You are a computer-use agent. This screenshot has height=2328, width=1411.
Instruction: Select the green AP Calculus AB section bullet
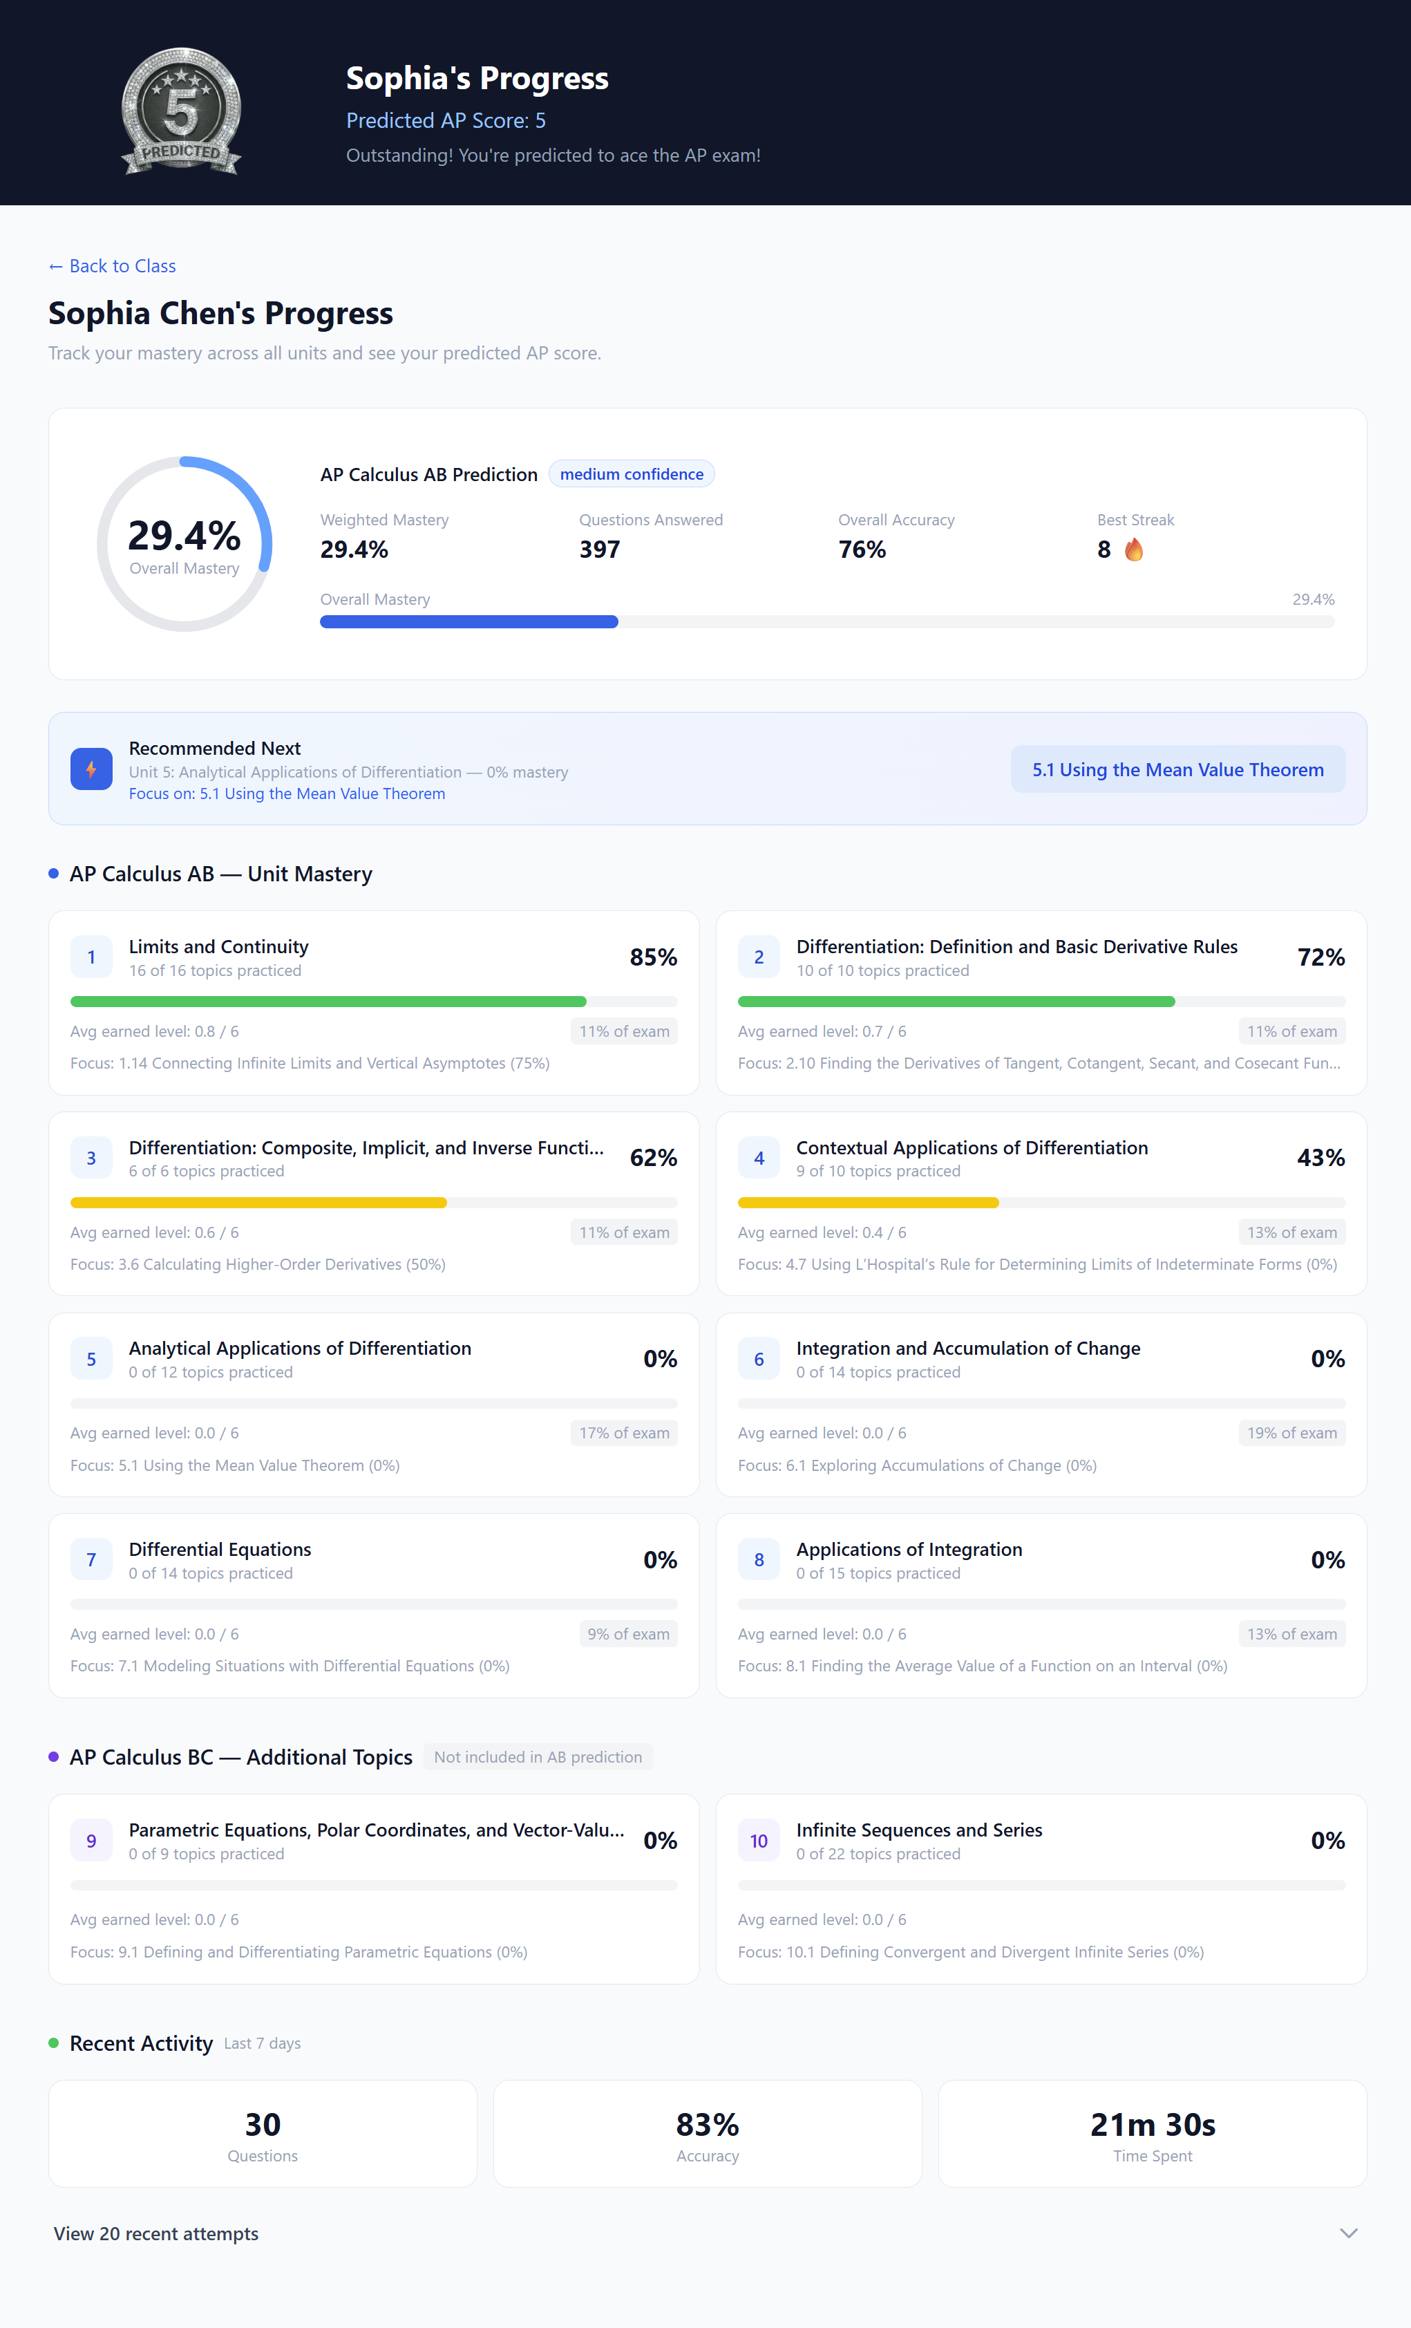click(53, 873)
